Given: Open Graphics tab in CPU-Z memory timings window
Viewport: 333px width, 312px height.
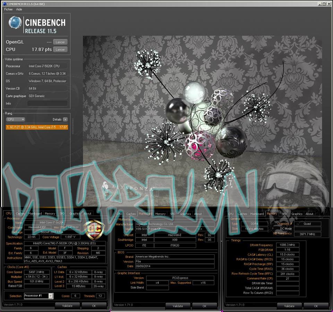Looking at the screenshot, I should [297, 214].
